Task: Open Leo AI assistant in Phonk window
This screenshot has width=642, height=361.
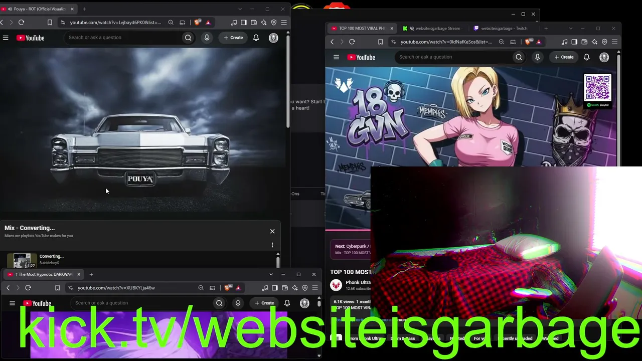Action: (x=594, y=42)
